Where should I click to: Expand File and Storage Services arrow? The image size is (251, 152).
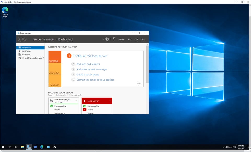tap(43, 58)
